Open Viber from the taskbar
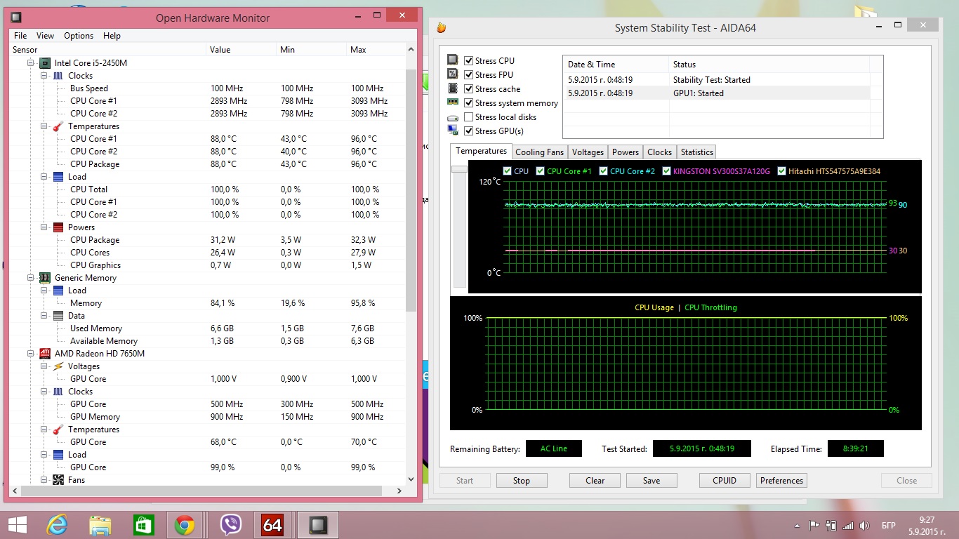Viewport: 959px width, 539px height. coord(230,525)
